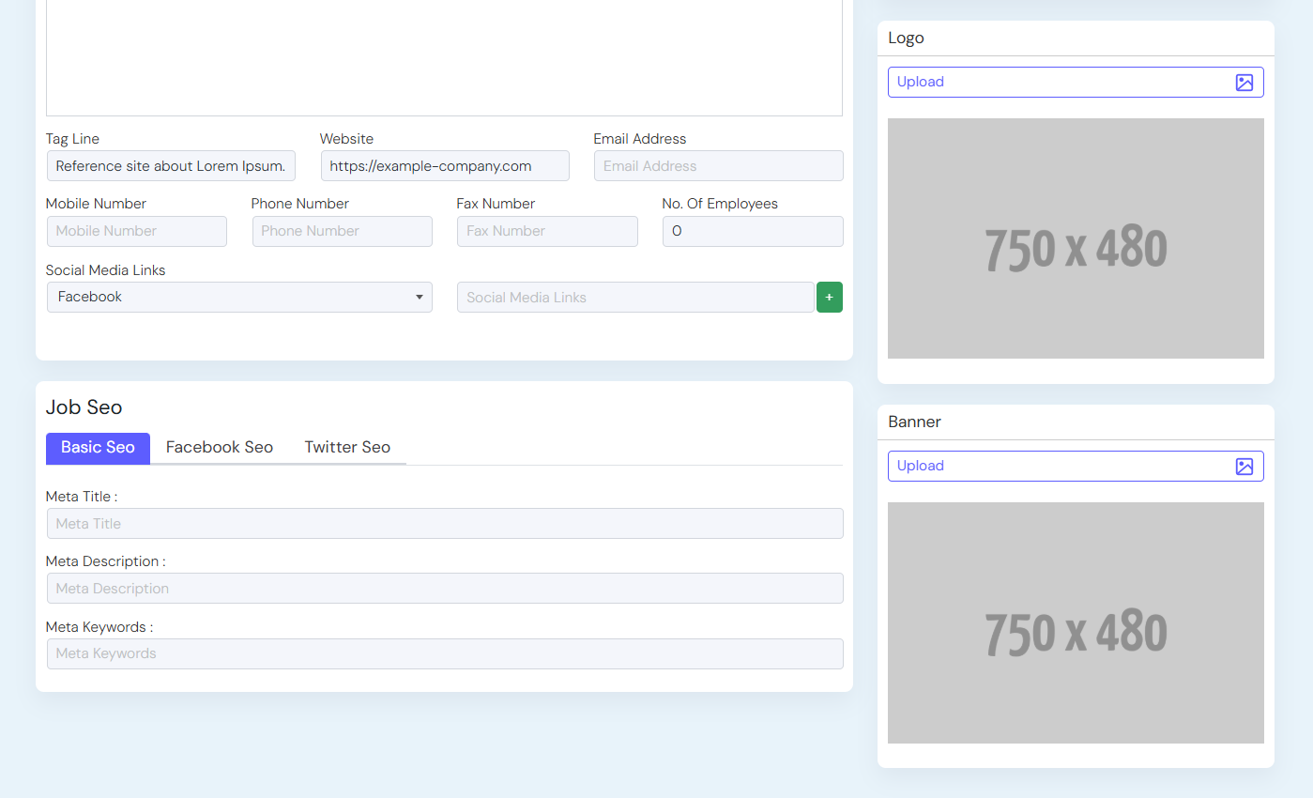Focus the Meta Title input
Viewport: 1313px width, 798px height.
point(445,524)
